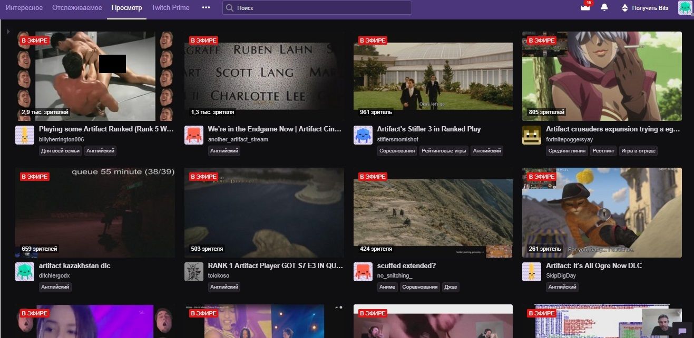Select the Просмотр tab
Viewport: 694px width, 338px height.
tap(126, 8)
